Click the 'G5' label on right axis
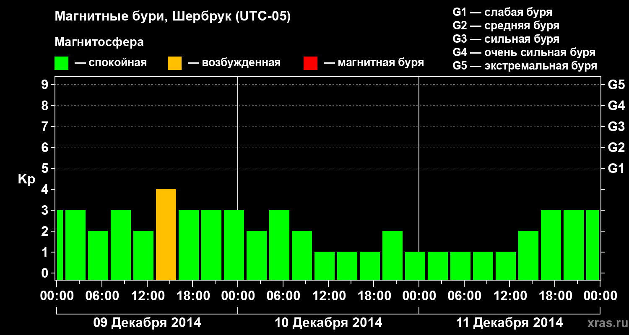Screen dimensions: 629x335 point(616,85)
